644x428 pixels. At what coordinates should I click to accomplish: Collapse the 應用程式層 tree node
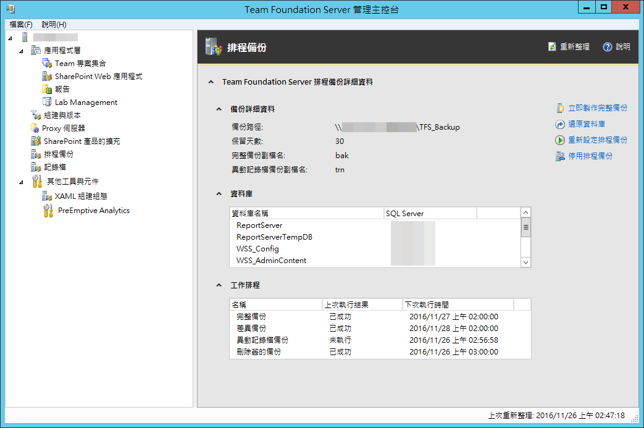[22, 51]
